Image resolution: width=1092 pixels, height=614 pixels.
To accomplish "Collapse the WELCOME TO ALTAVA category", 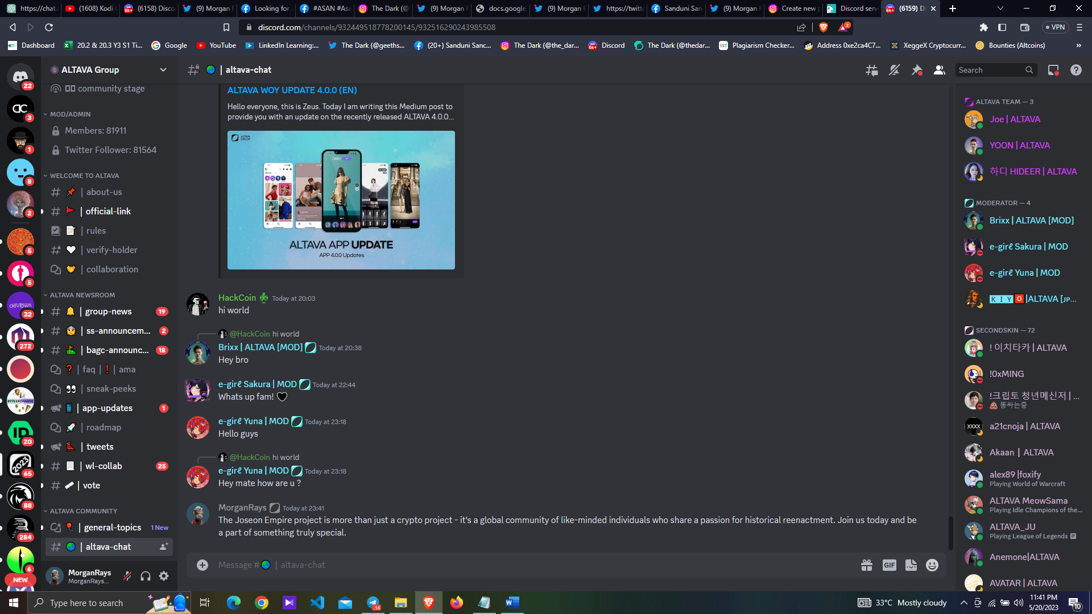I will pos(84,176).
